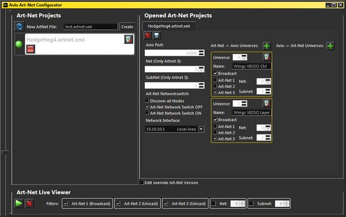Add Art-Net to Avio universe with plus
Screen dimensions: 346x217
coord(267,46)
